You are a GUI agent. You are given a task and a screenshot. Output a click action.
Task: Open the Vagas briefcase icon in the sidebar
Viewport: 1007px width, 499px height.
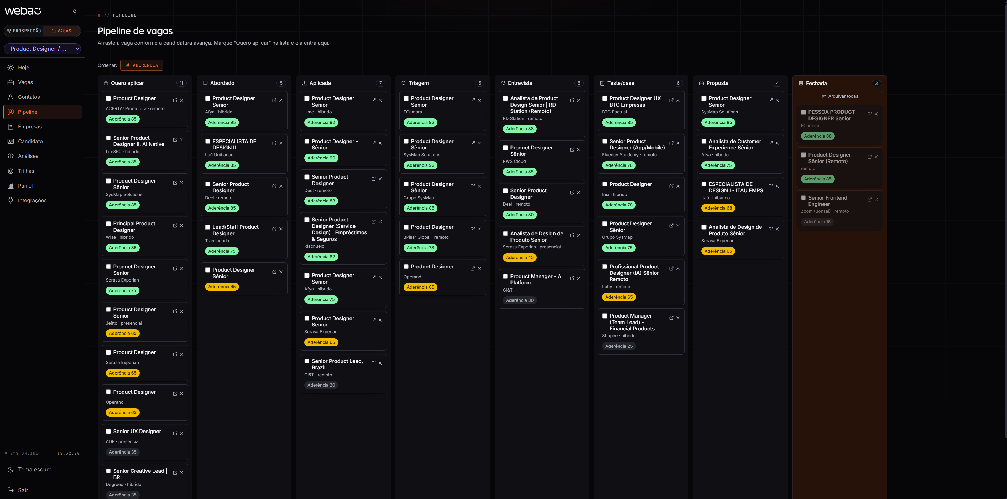pyautogui.click(x=11, y=82)
